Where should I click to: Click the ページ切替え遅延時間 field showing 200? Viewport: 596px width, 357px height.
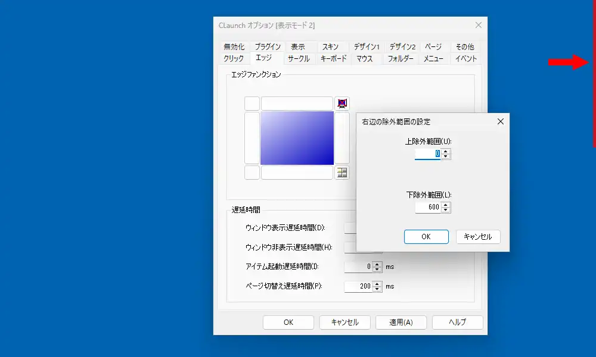point(358,286)
